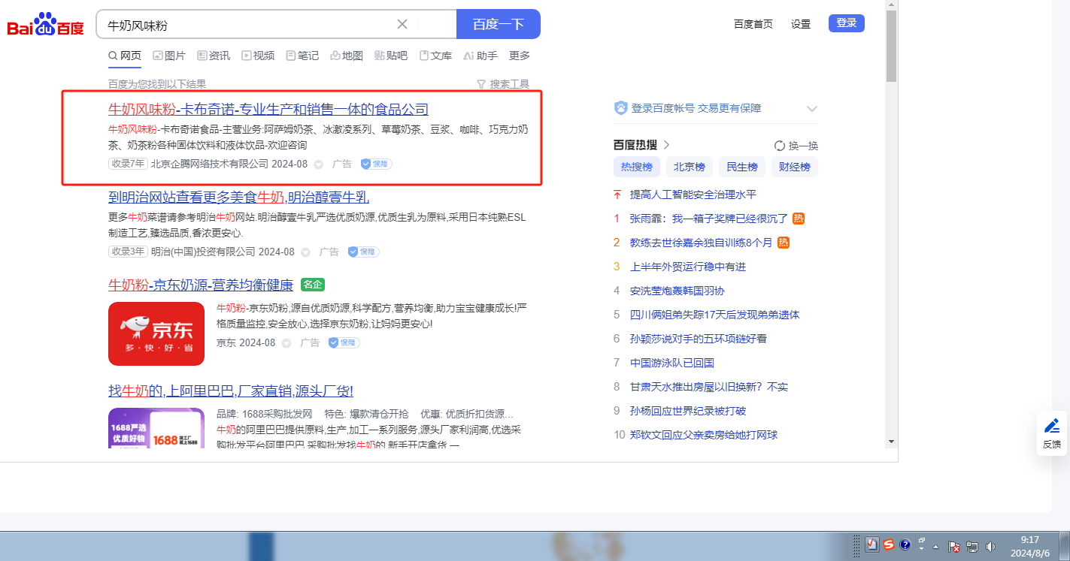
Task: Switch to the 地图 tab
Action: pyautogui.click(x=347, y=56)
